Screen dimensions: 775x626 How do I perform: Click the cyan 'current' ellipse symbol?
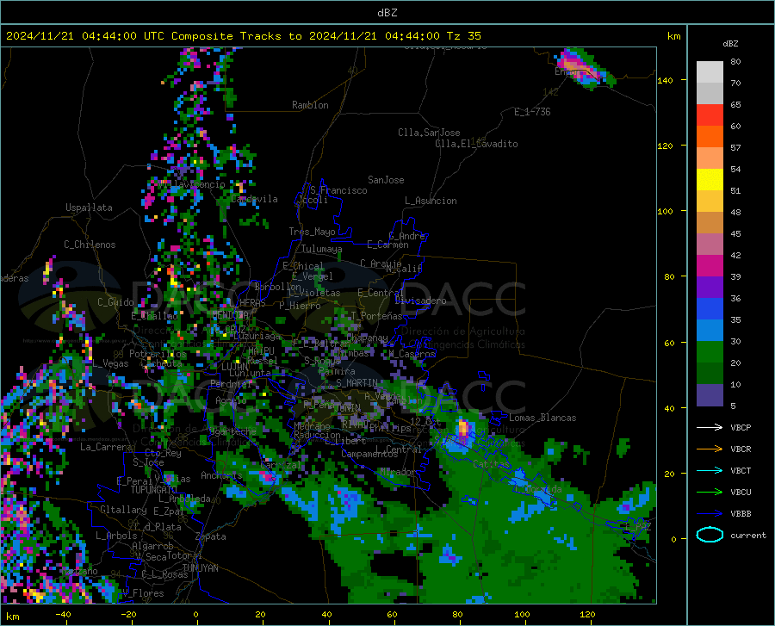click(x=710, y=535)
